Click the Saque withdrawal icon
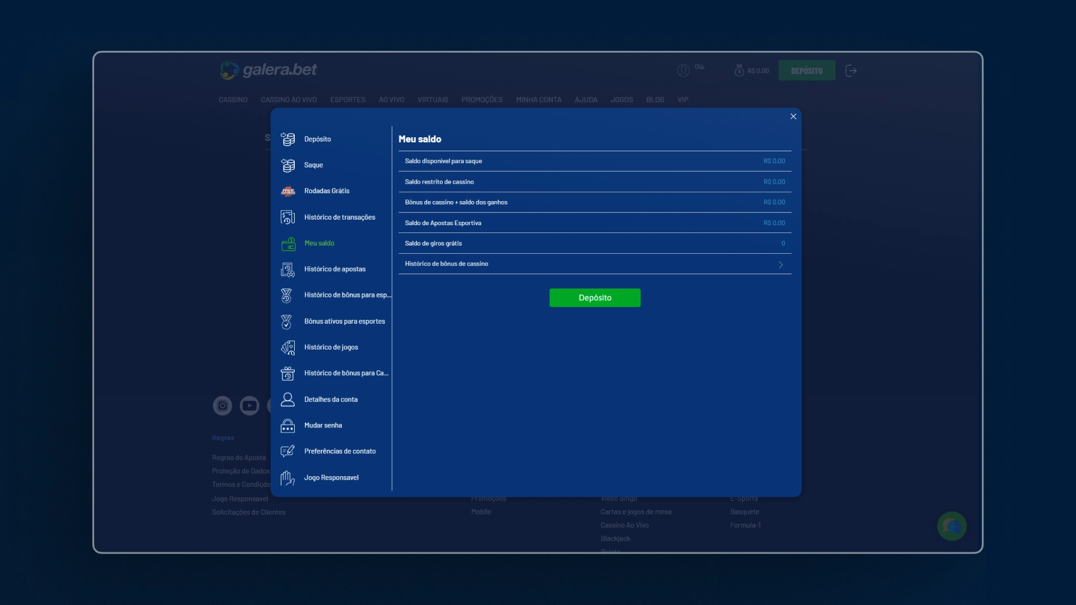 287,165
